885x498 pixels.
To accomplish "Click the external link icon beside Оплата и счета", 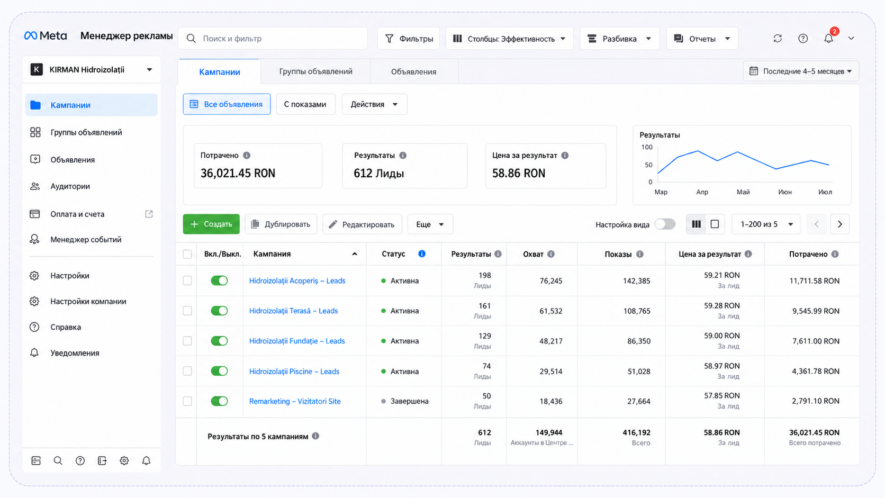I will click(x=149, y=214).
